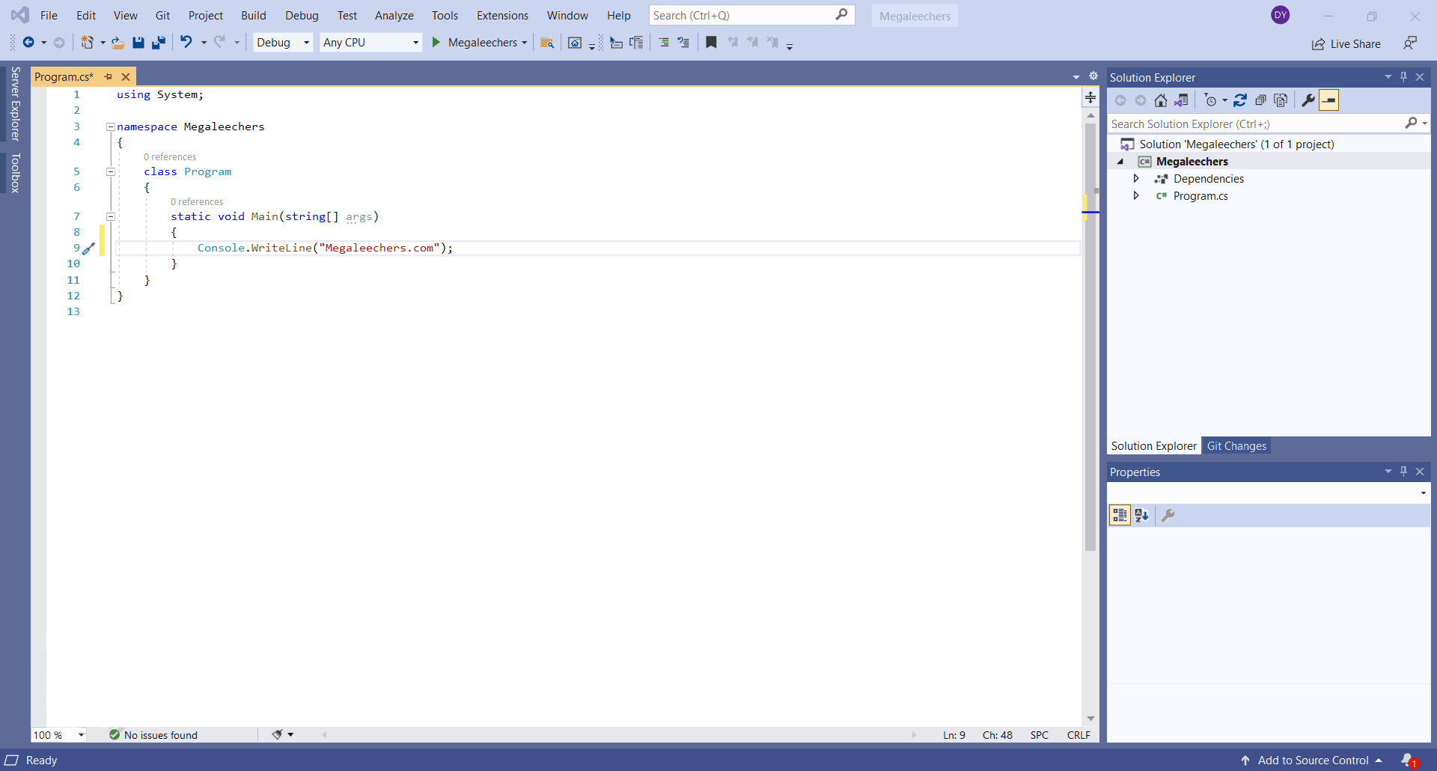This screenshot has width=1437, height=771.
Task: Toggle Preview Selected Items button
Action: click(x=1329, y=100)
